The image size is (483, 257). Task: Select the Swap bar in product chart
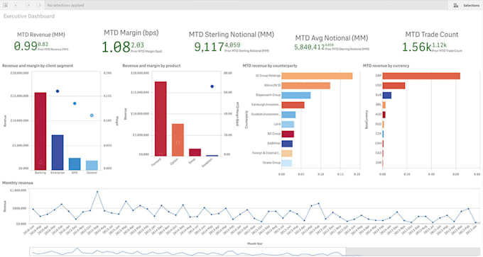195,152
